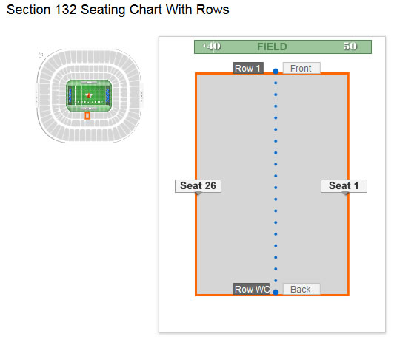
Task: Click the Back label box
Action: coord(301,289)
